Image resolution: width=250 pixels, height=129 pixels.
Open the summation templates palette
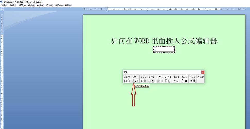point(151,81)
